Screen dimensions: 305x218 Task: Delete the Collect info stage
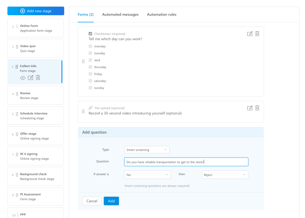(x=38, y=78)
